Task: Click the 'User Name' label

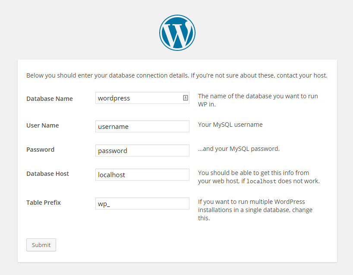Action: coord(42,125)
